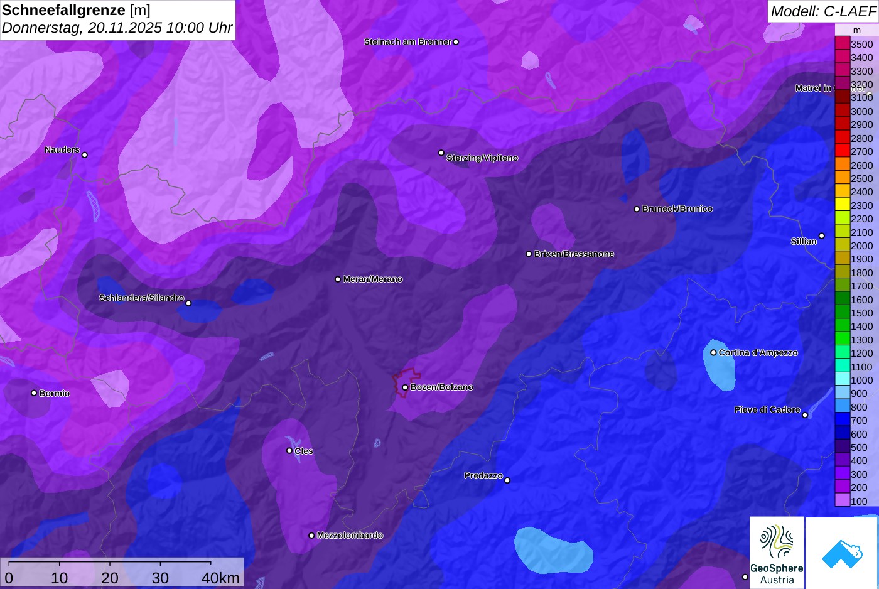The height and width of the screenshot is (589, 879).
Task: Select the 700 m blue legend swatch
Action: [843, 420]
